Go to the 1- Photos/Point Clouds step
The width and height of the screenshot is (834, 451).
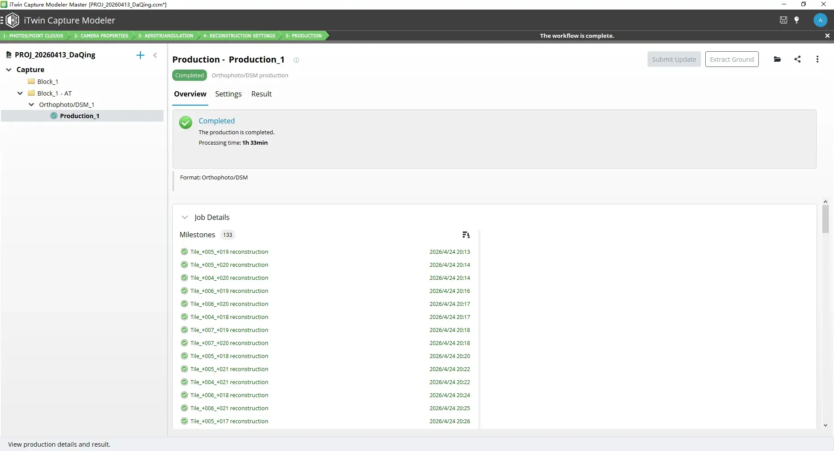[33, 36]
